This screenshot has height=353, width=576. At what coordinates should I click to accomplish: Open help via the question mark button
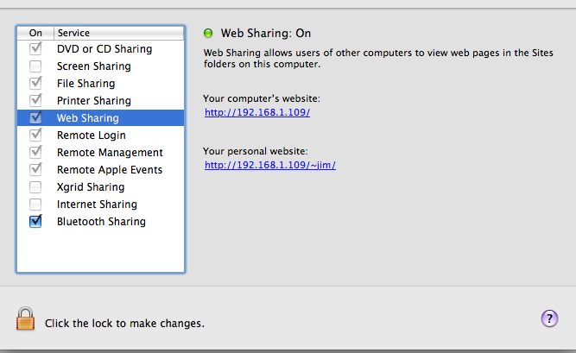point(549,318)
